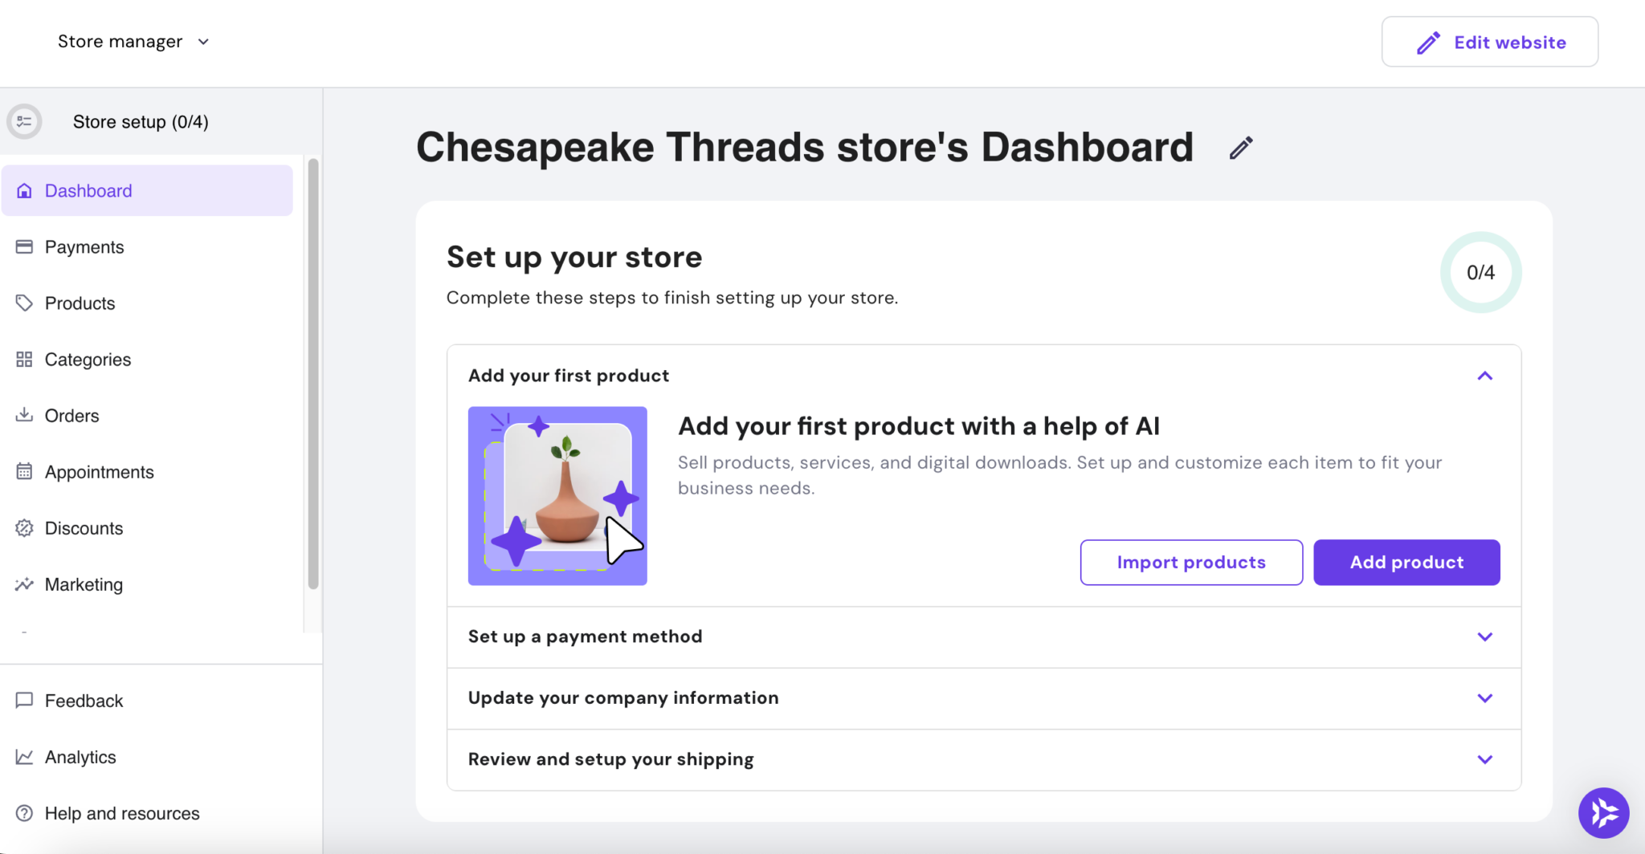Click the Orders download icon
This screenshot has height=854, width=1645.
click(x=24, y=415)
